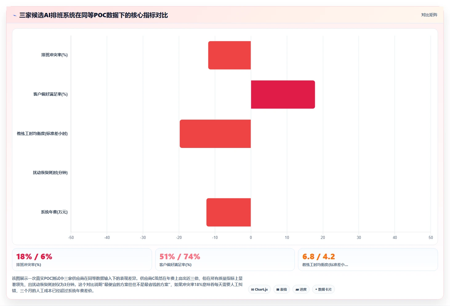Viewport: 450px width, 306px height.
Task: Click the 客户偏好满足率(%) axis label
Action: coord(50,94)
